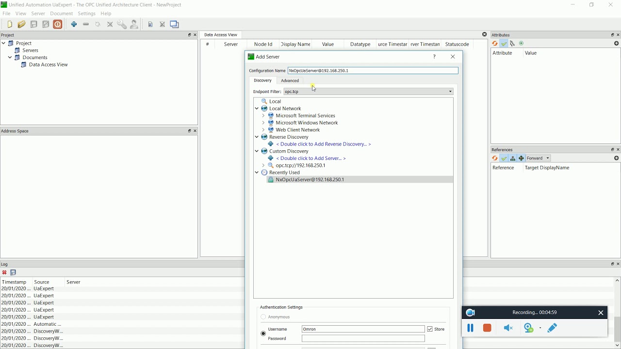Collapse the Reverse Discovery node
Screen dimensions: 621x349
pyautogui.click(x=257, y=137)
